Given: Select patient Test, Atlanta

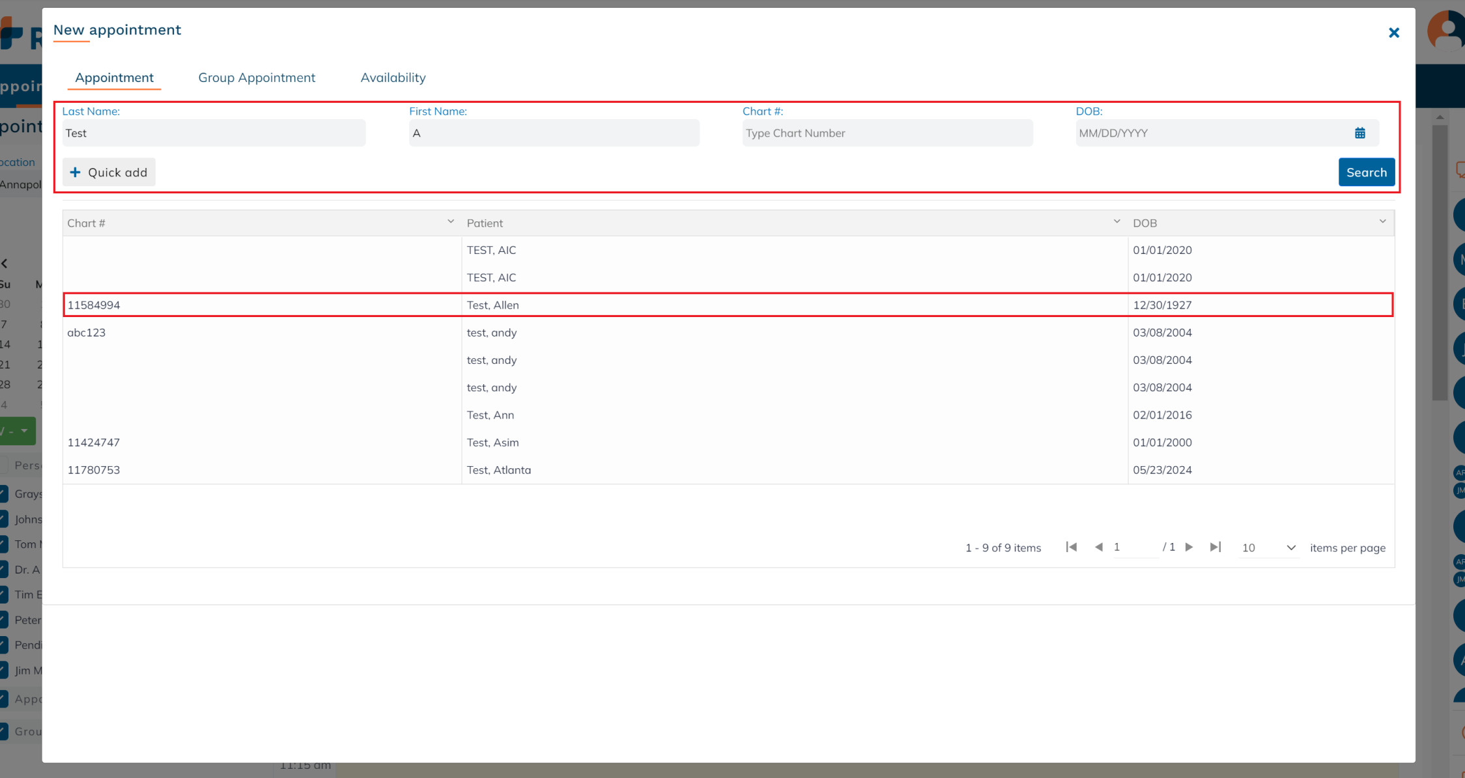Looking at the screenshot, I should (499, 469).
